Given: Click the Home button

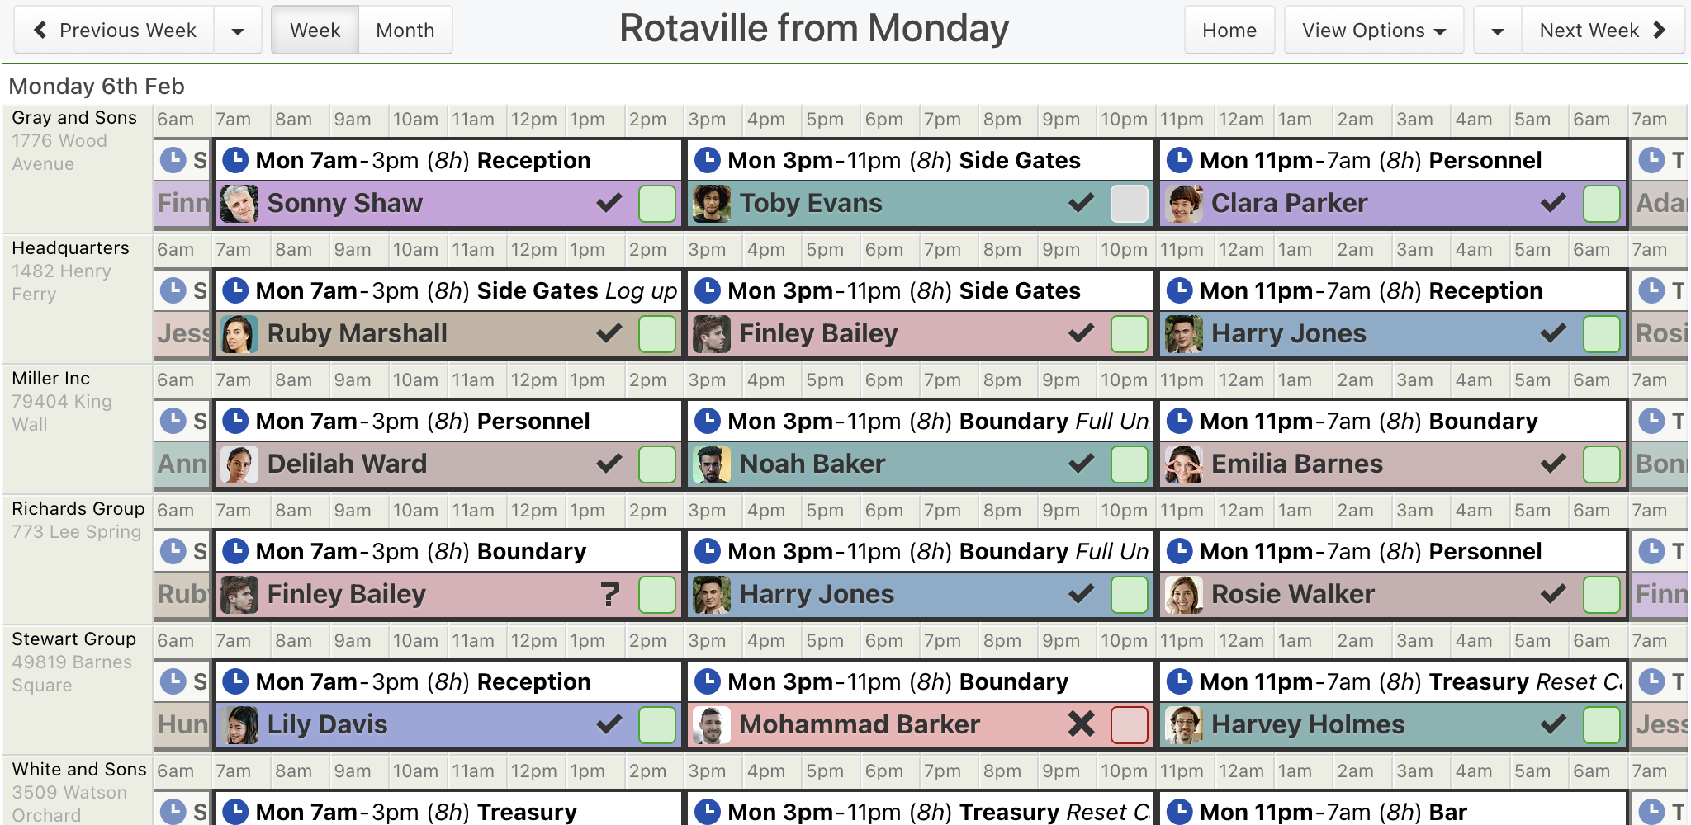Looking at the screenshot, I should click(1229, 31).
